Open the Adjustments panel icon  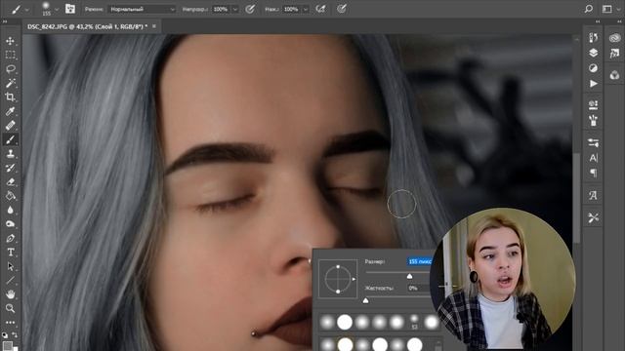coord(593,68)
